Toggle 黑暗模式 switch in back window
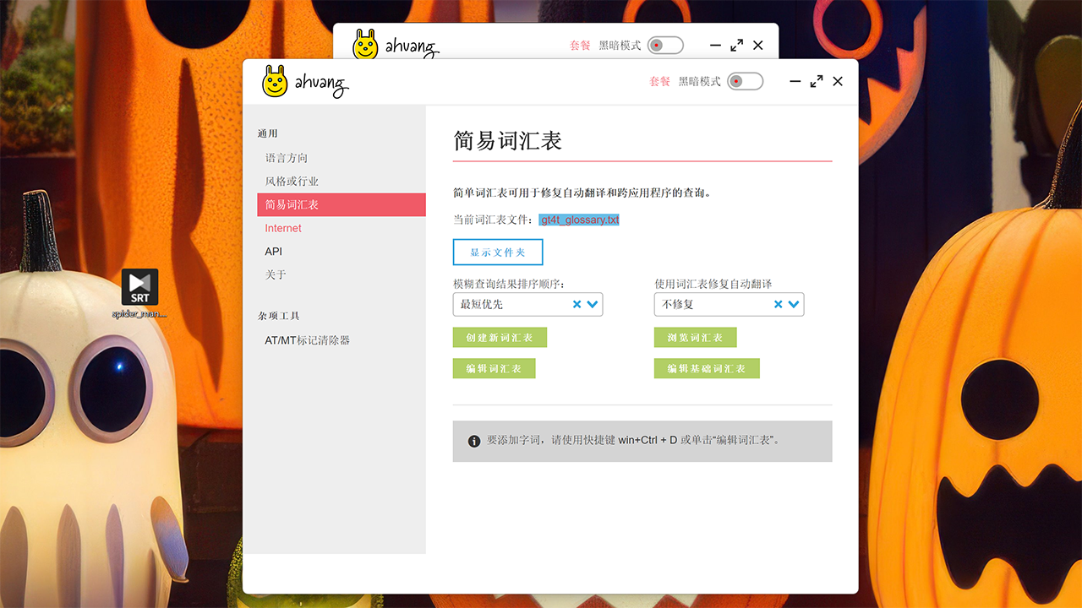 point(665,45)
